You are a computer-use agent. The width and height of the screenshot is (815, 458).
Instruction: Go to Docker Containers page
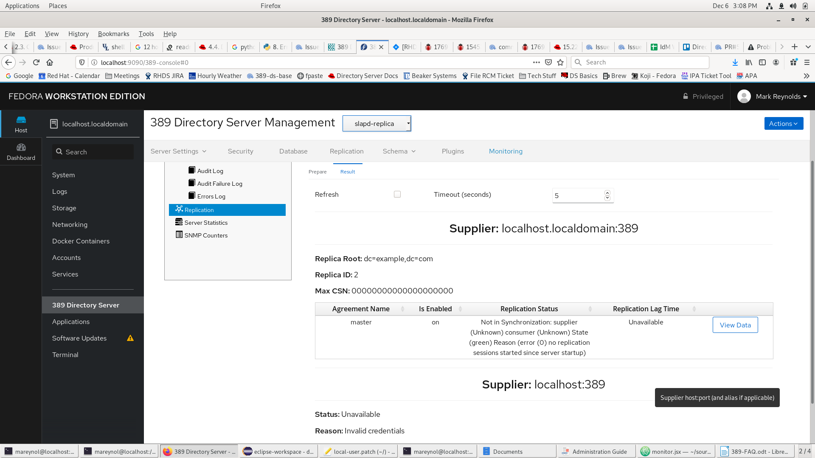click(x=81, y=241)
